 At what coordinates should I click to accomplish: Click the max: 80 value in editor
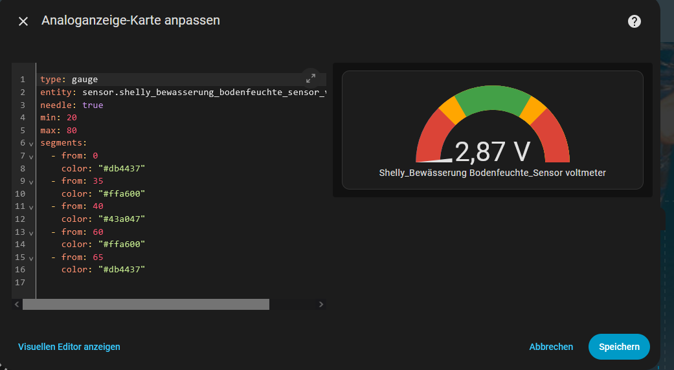(71, 130)
